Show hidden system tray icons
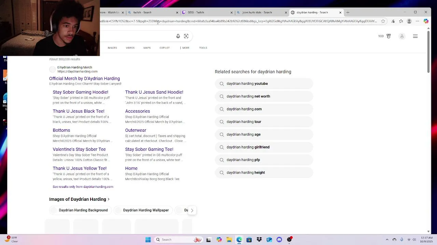 click(387, 240)
